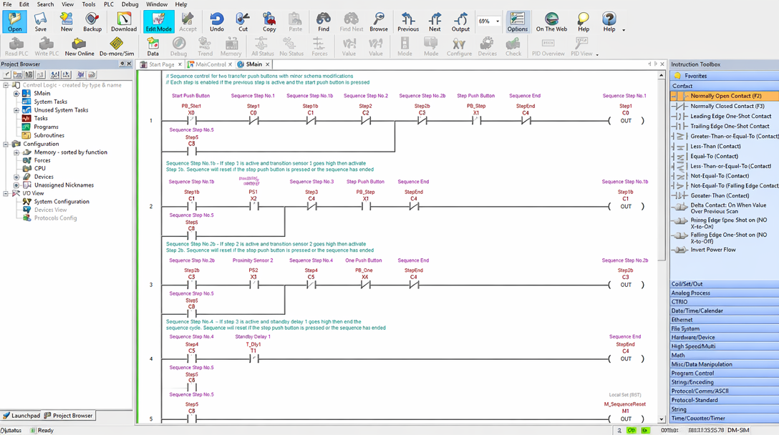Click the Open project toolbar icon

pyautogui.click(x=14, y=22)
